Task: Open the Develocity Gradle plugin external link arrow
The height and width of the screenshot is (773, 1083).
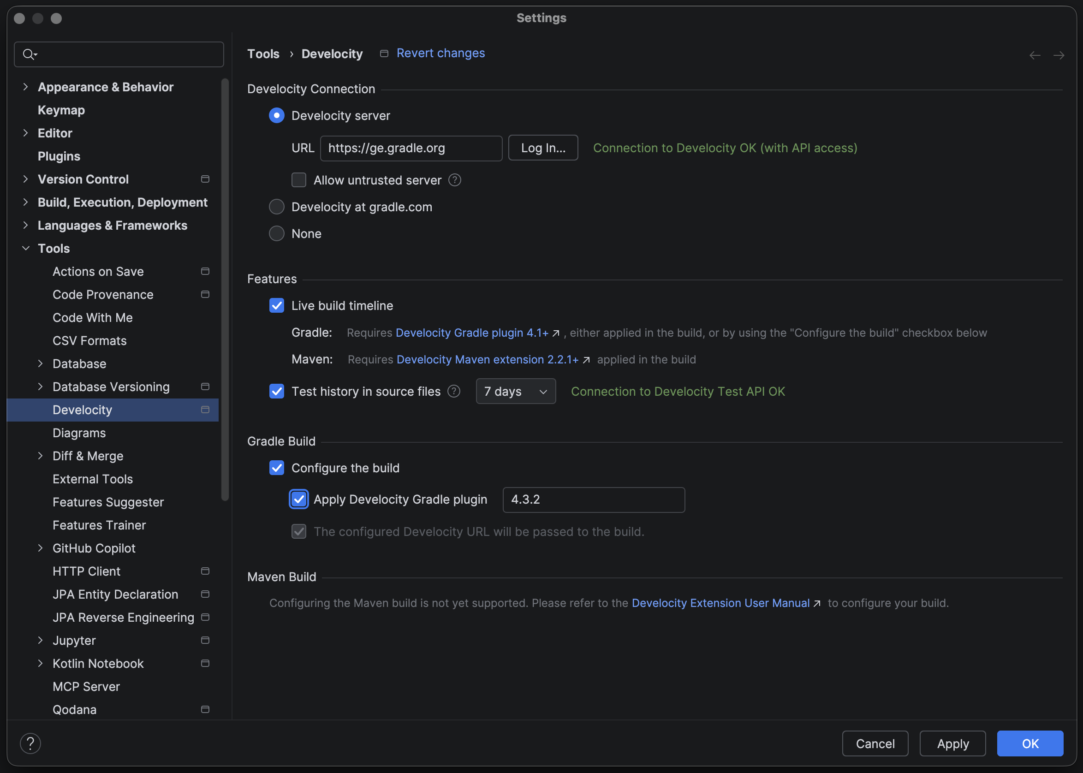Action: pos(555,333)
